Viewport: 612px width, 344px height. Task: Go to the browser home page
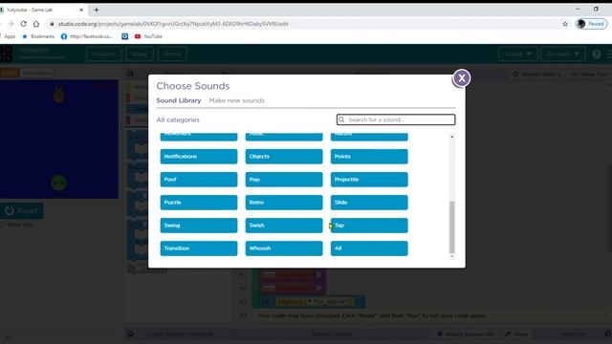[36, 24]
